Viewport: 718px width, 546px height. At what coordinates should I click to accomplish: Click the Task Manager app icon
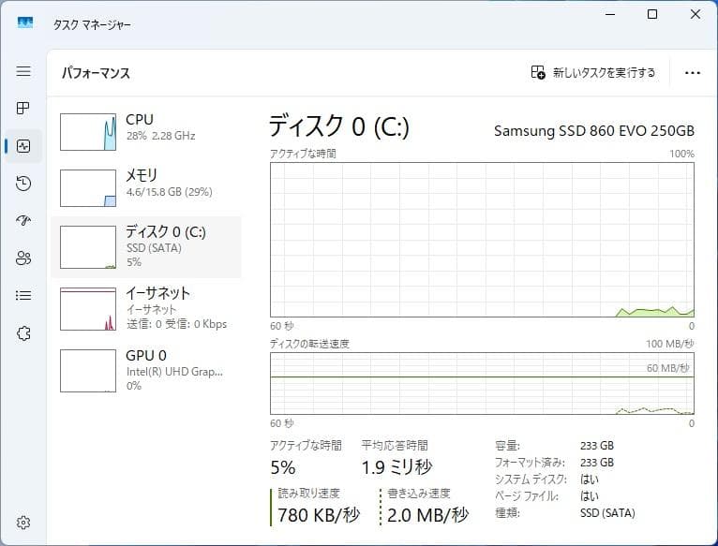pyautogui.click(x=24, y=22)
